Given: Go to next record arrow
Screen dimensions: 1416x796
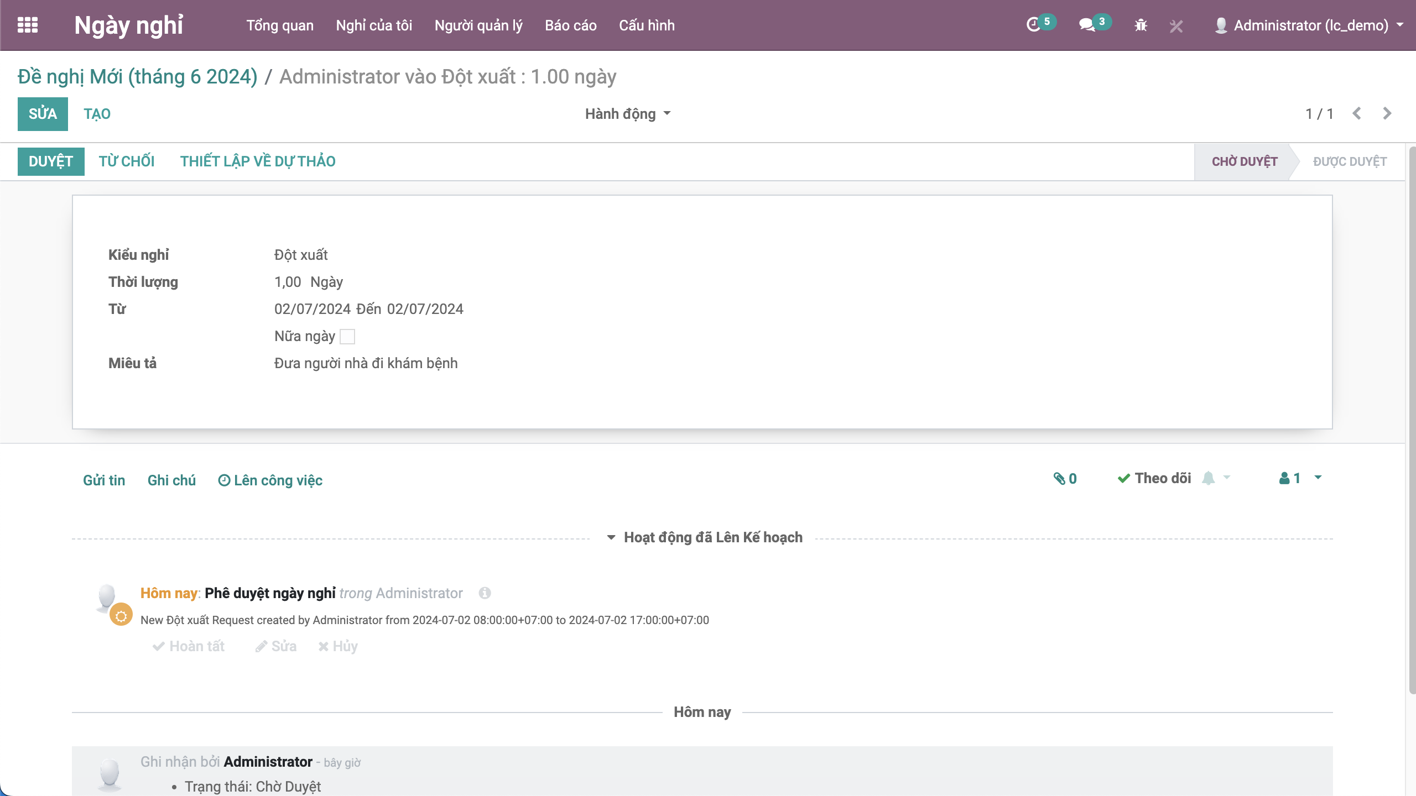Looking at the screenshot, I should pos(1387,114).
